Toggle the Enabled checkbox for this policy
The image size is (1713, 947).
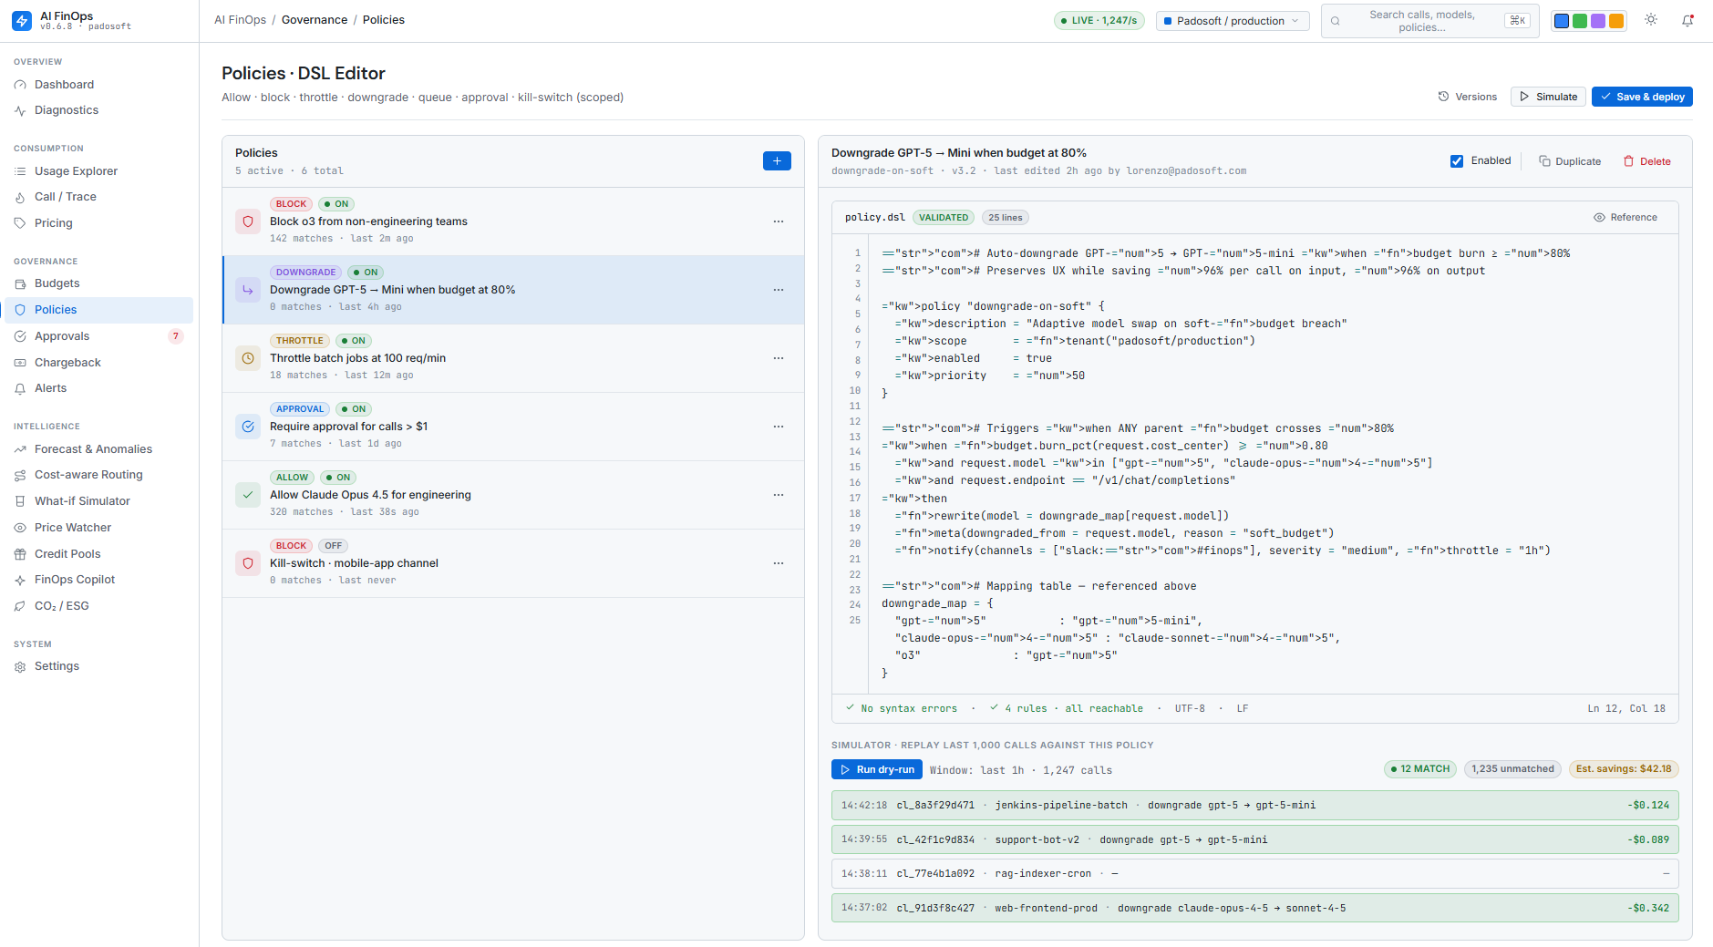point(1457,161)
